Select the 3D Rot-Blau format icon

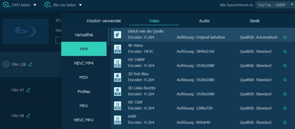118,77
